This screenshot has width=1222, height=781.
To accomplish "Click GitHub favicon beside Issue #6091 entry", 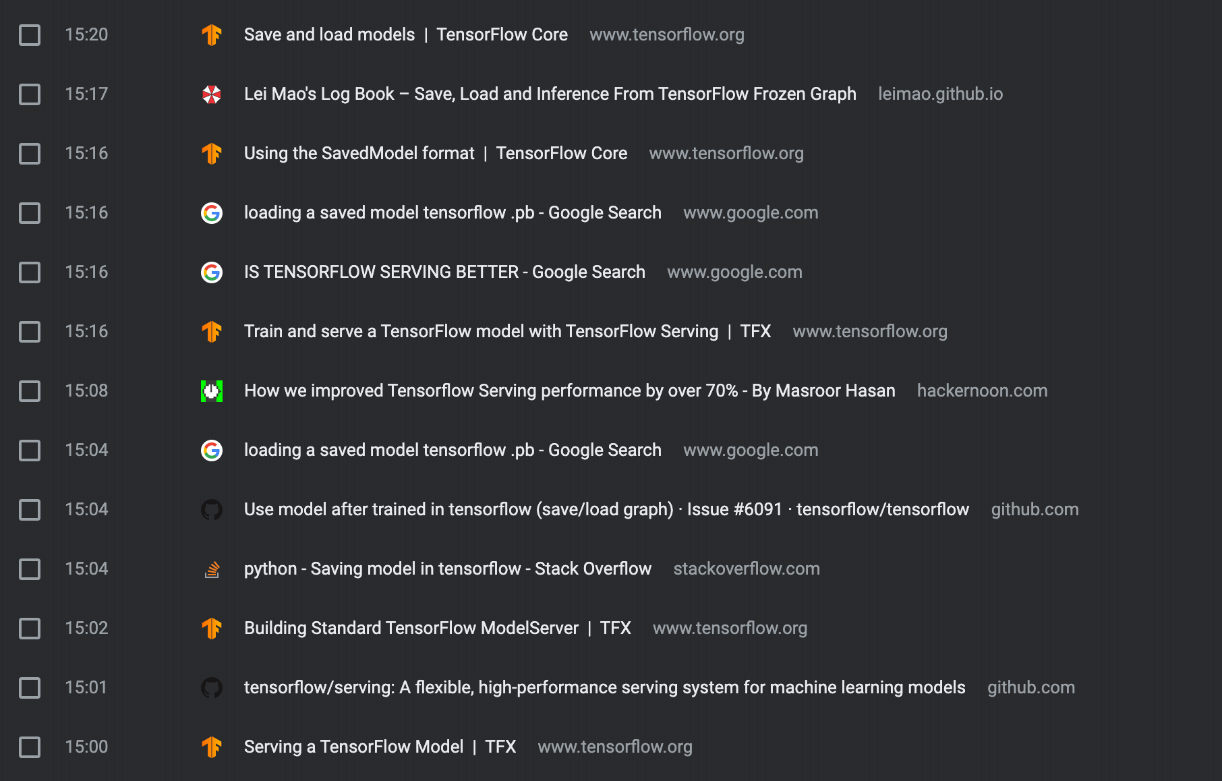I will pos(212,509).
